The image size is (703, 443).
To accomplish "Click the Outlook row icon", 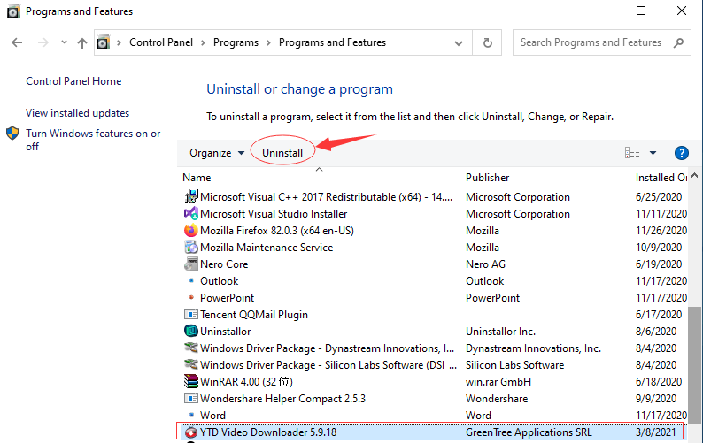I will (x=191, y=280).
